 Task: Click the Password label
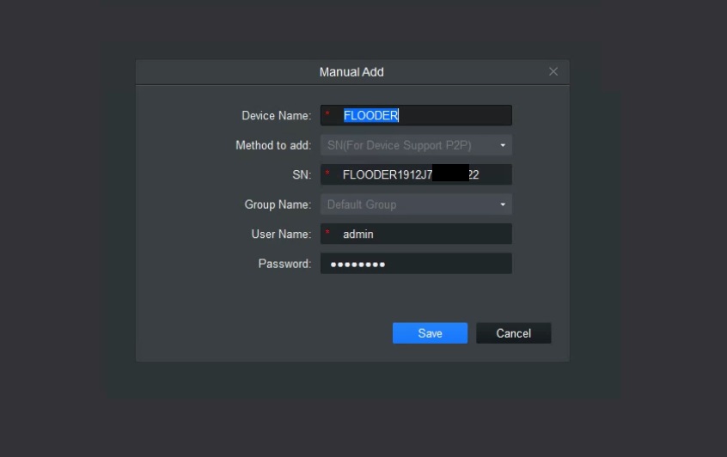click(284, 265)
